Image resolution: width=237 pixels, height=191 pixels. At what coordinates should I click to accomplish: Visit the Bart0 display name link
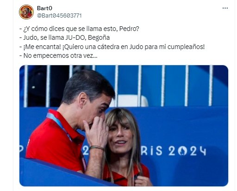coord(44,8)
